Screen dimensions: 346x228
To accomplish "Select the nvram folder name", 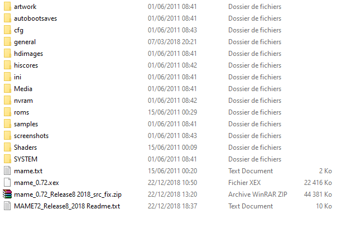I will (x=24, y=101).
